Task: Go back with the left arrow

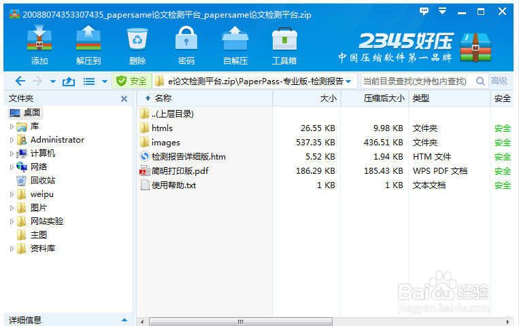Action: (20, 81)
